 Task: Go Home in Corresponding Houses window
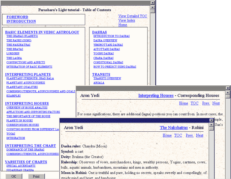pos(183,103)
